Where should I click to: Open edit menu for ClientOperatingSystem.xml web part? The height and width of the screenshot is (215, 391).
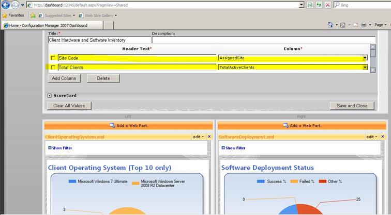198,137
